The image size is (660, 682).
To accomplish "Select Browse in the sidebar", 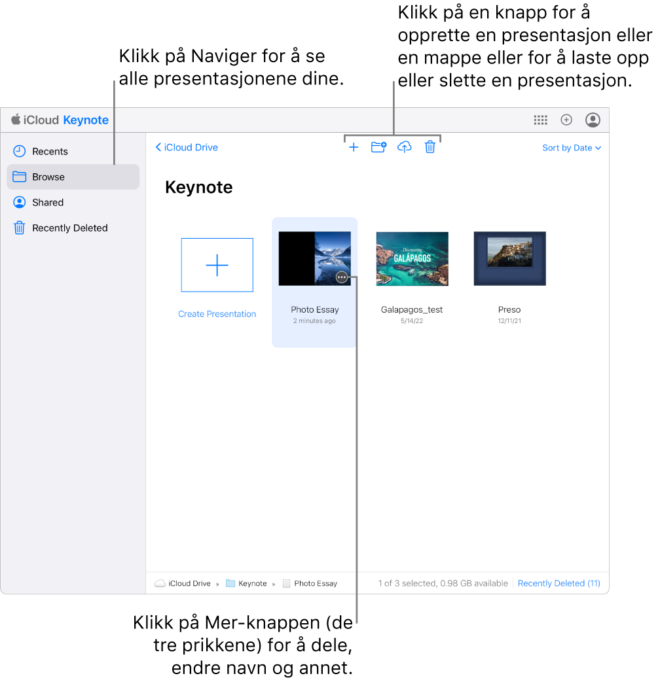I will click(73, 177).
